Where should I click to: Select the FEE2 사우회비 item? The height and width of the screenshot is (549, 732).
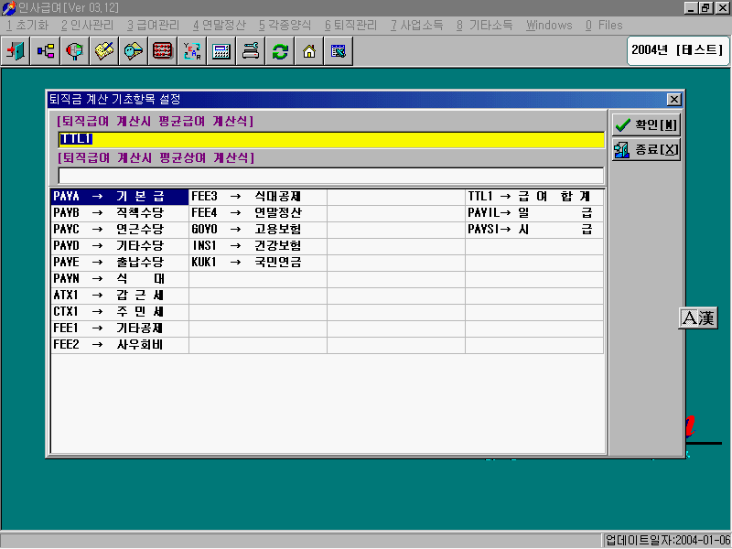119,345
